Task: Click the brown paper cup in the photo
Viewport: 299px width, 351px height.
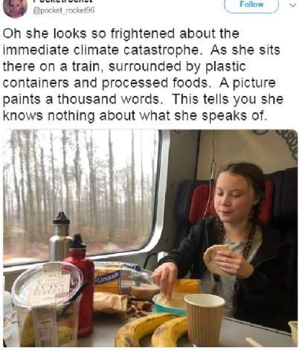Action: tap(205, 320)
